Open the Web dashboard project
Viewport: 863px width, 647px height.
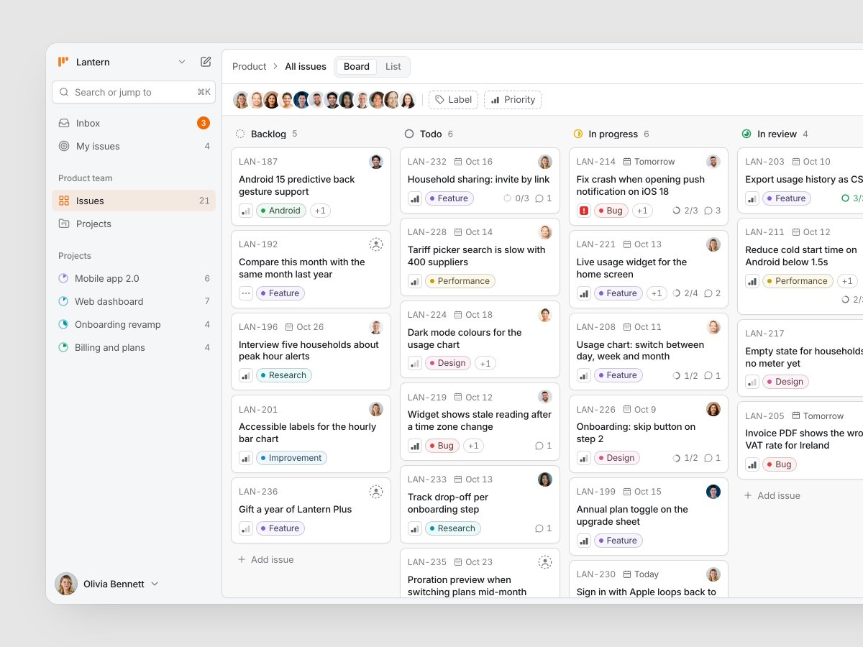134,301
